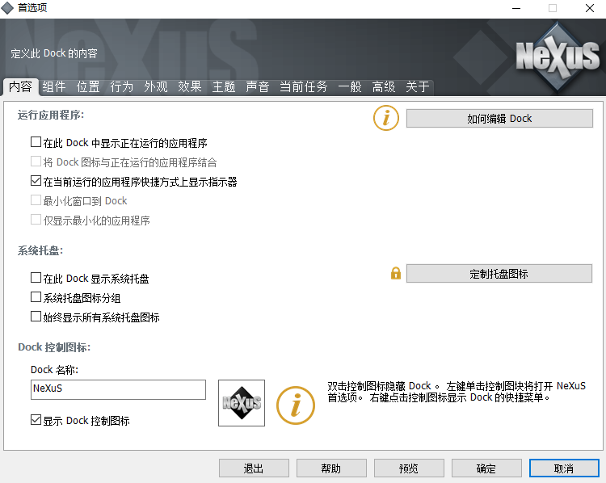Select the 内容 tab
Screen dimensions: 606x483
[x=20, y=86]
